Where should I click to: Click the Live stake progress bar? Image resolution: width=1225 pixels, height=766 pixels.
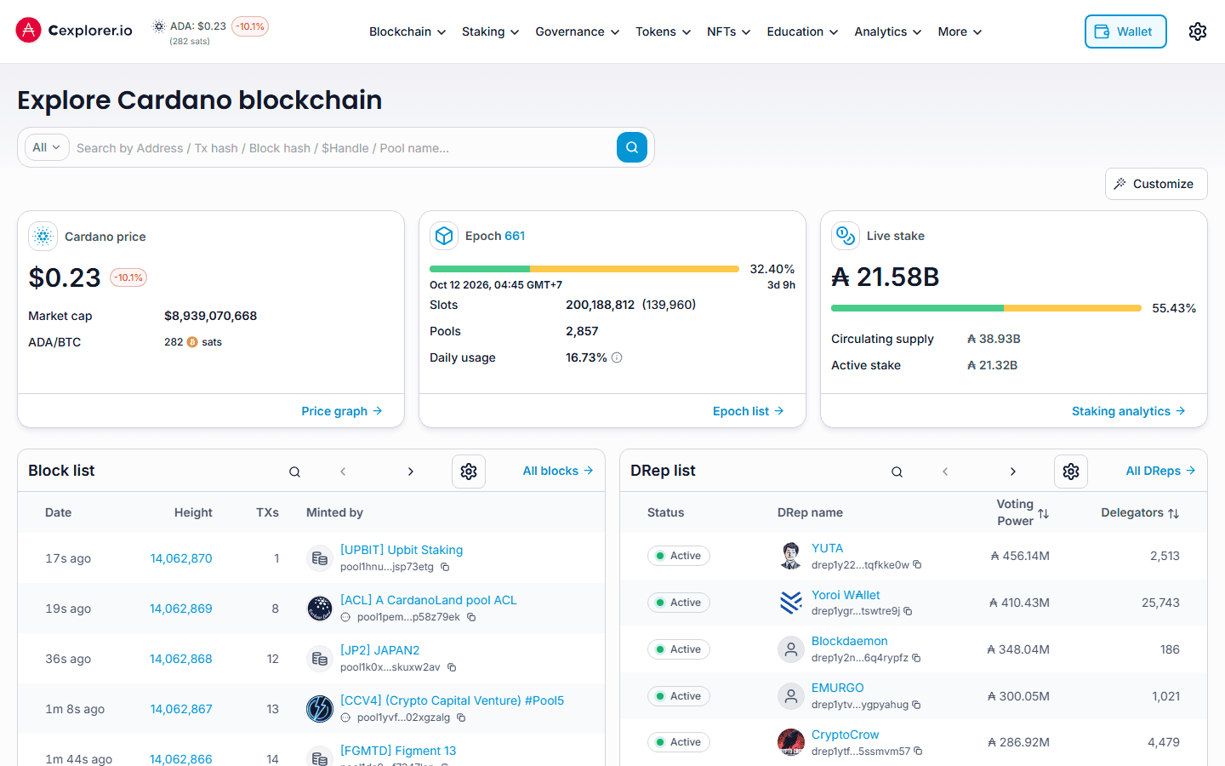(x=986, y=308)
